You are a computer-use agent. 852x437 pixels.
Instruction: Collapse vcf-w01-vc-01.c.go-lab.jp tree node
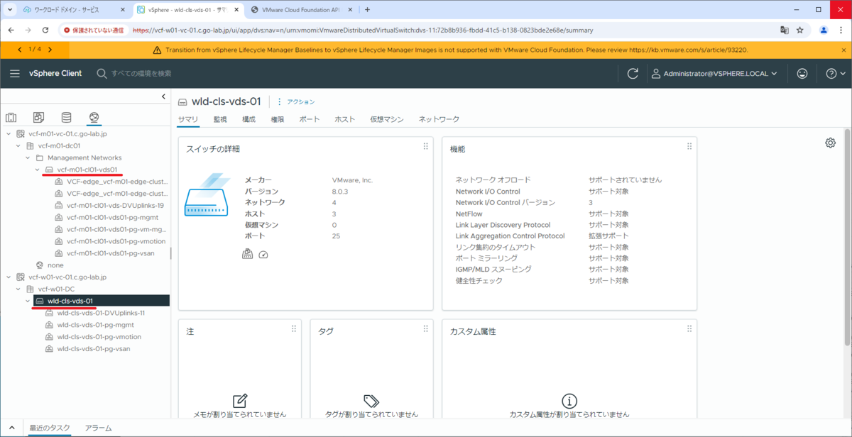(9, 277)
